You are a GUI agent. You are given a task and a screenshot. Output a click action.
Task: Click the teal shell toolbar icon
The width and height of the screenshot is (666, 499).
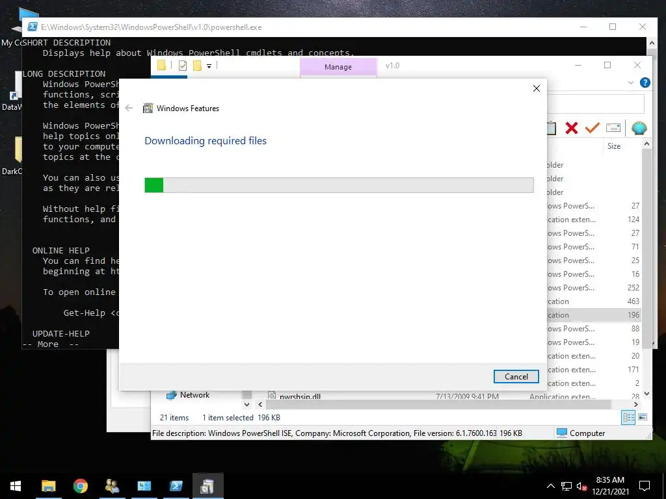click(x=639, y=128)
